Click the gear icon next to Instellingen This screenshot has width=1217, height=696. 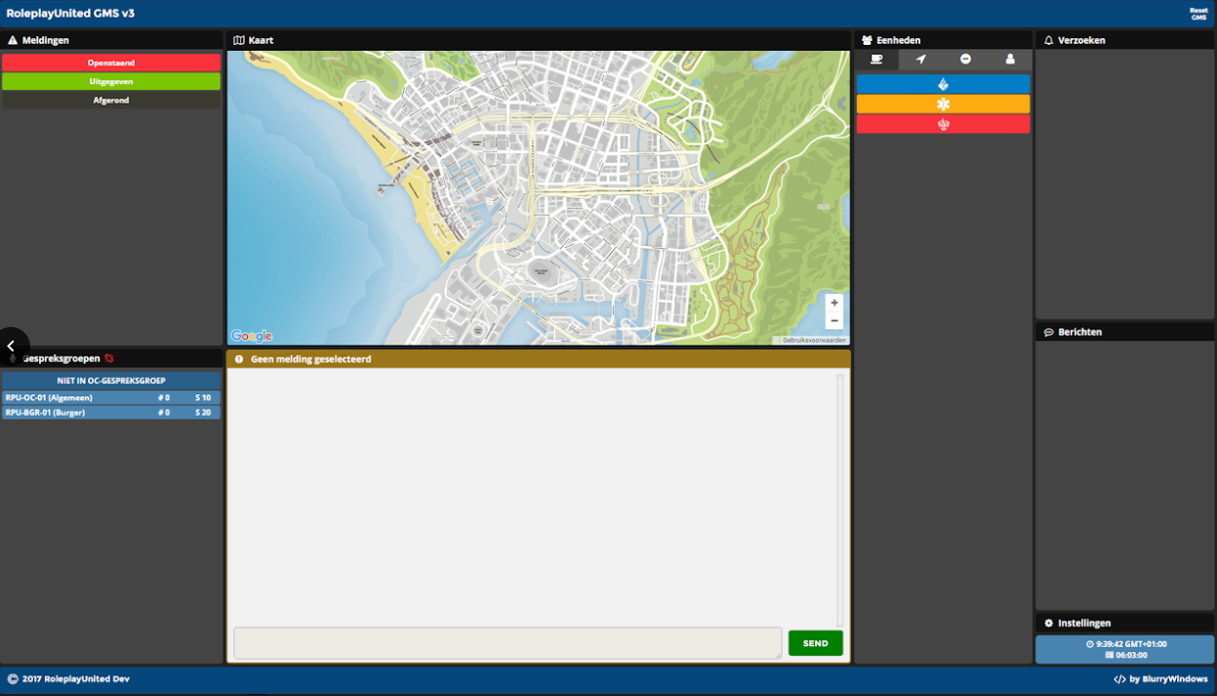[1048, 623]
